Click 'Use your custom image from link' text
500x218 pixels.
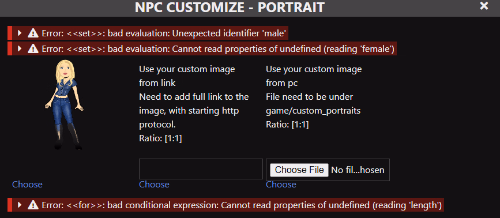point(187,76)
